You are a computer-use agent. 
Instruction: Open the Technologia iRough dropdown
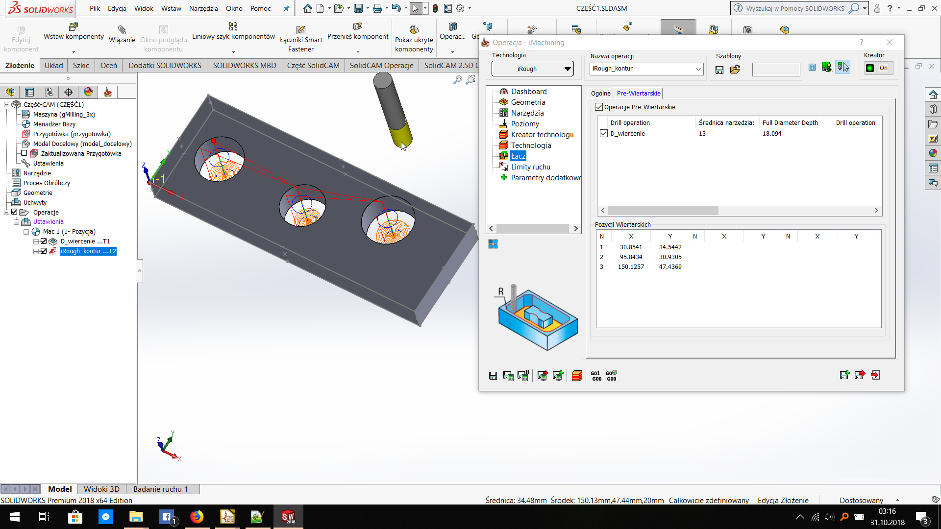533,69
